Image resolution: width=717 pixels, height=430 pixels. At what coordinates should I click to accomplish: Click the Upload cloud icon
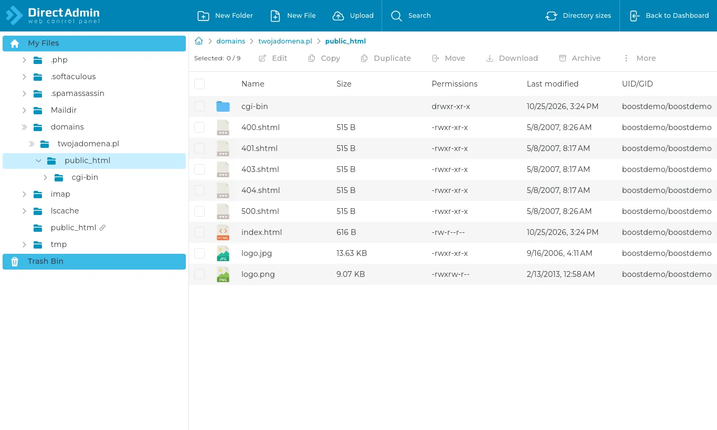(x=338, y=16)
